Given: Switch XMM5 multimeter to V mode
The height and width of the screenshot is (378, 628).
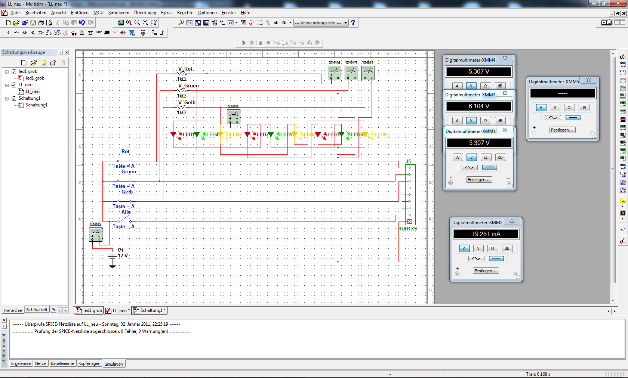Looking at the screenshot, I should (555, 108).
